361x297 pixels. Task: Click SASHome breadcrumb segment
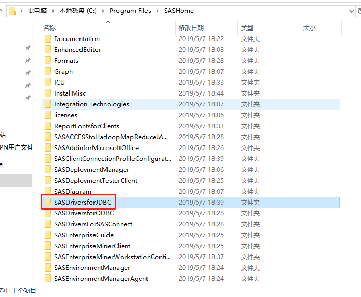(x=179, y=11)
